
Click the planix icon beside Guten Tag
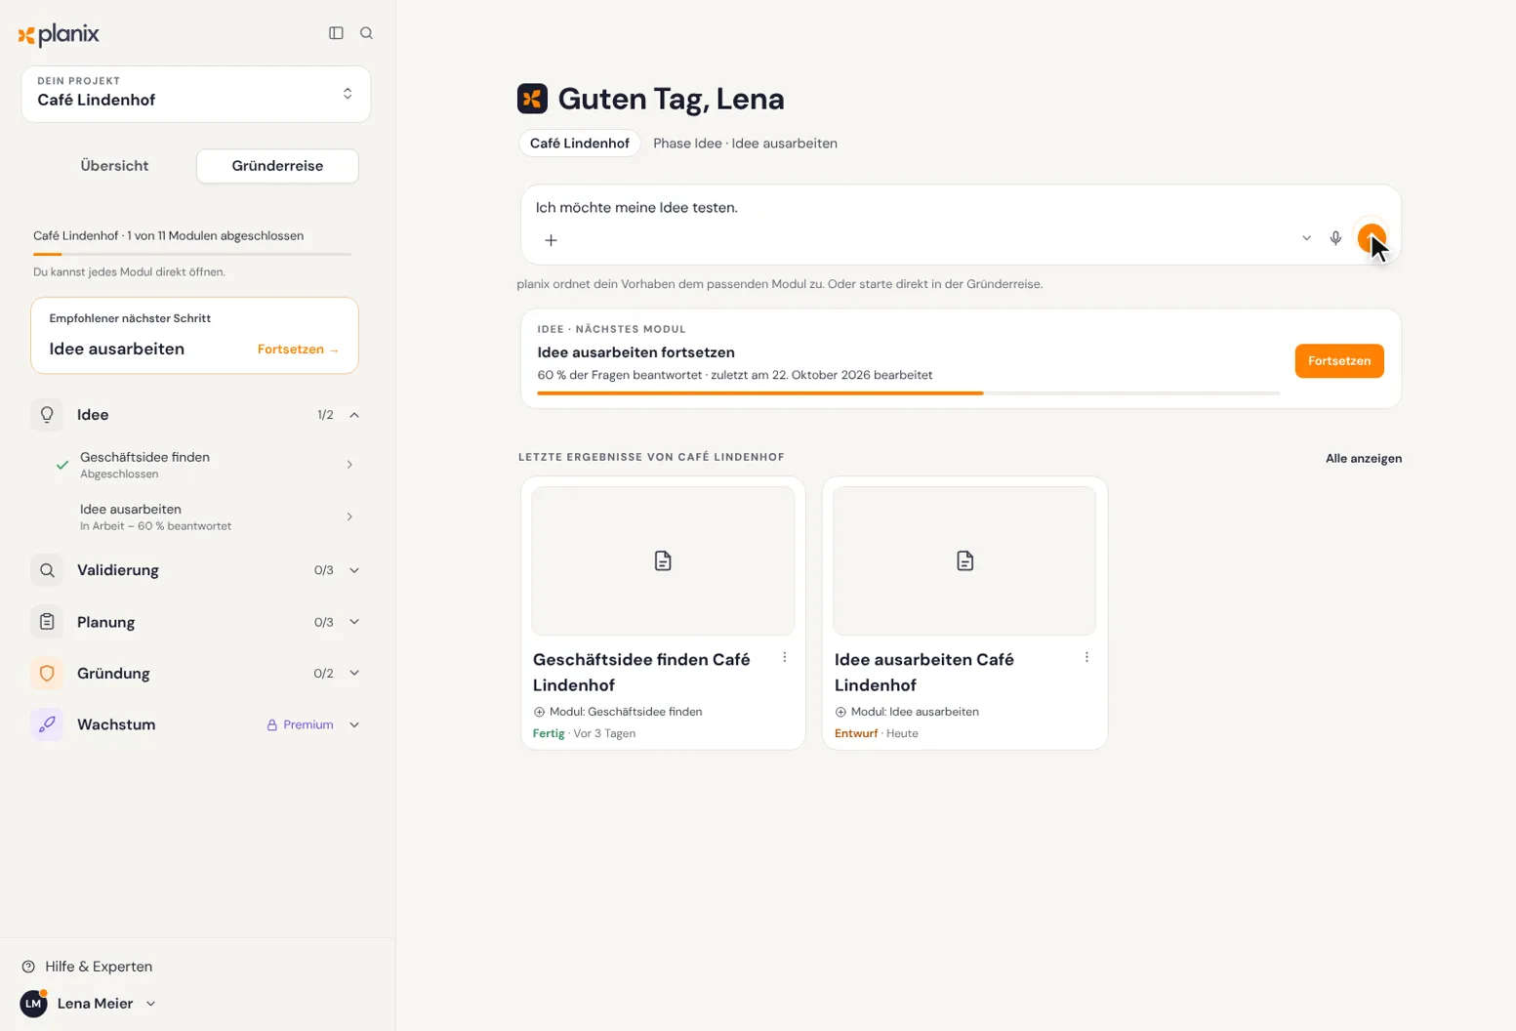coord(532,99)
